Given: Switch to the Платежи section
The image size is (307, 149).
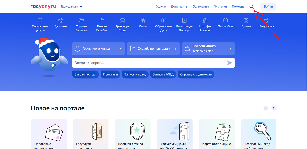Looking at the screenshot, I should (220, 6).
